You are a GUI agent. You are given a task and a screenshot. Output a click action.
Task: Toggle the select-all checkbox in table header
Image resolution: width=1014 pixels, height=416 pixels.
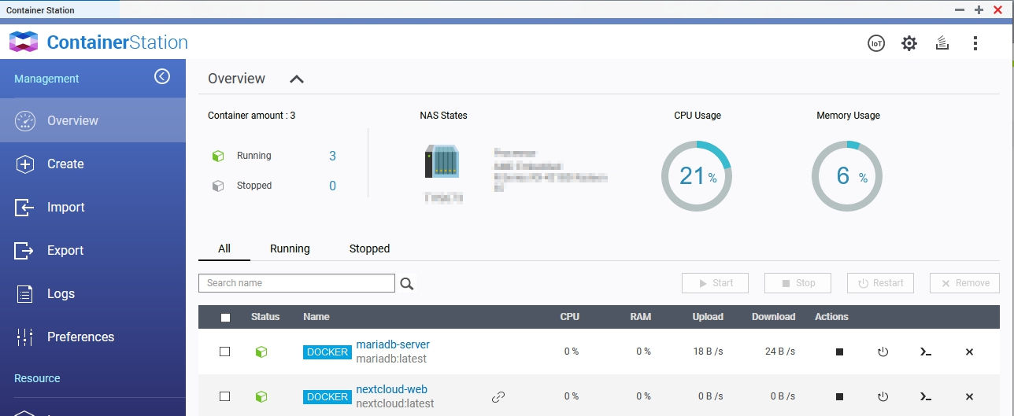[x=225, y=318]
